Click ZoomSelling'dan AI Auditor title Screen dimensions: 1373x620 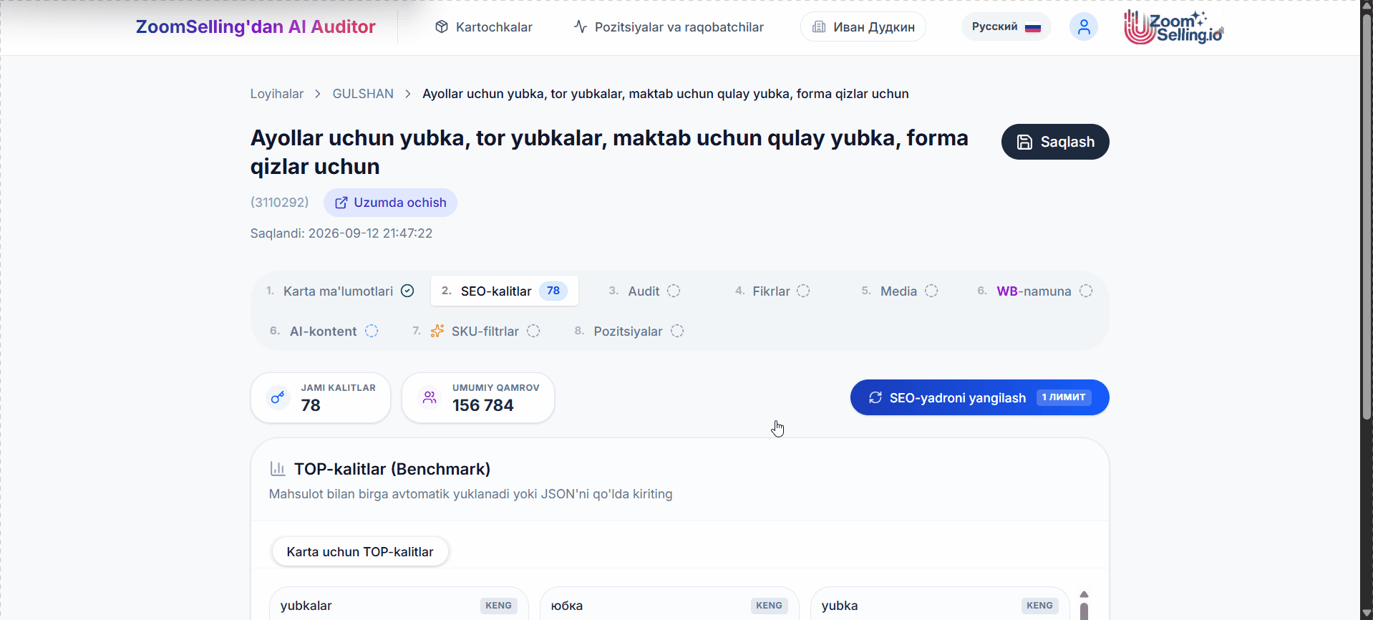(256, 27)
